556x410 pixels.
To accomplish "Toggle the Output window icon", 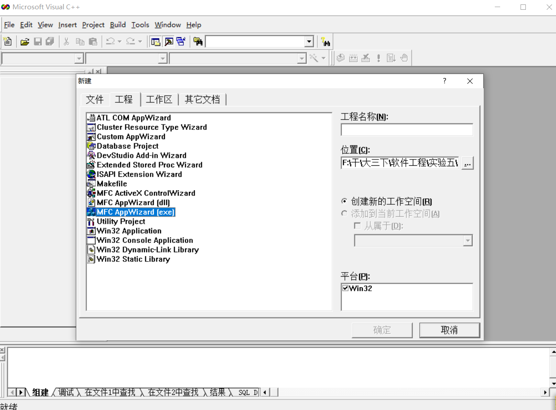I will (168, 42).
